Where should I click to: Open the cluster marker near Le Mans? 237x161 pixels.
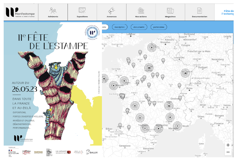[124, 81]
